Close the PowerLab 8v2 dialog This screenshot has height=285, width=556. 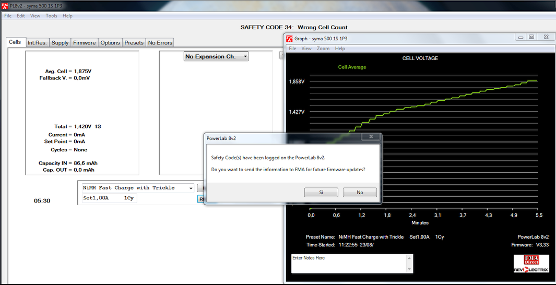371,136
